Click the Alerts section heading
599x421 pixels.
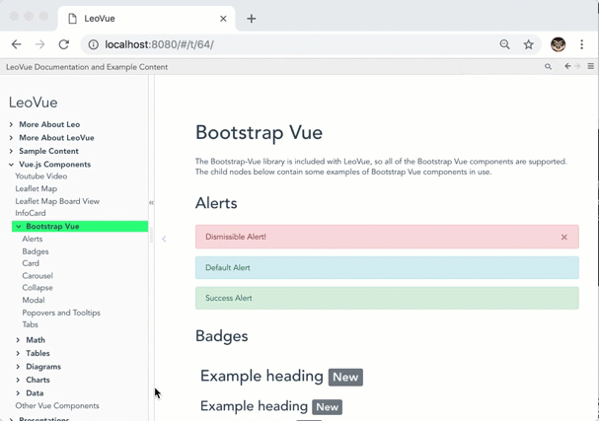pyautogui.click(x=216, y=203)
